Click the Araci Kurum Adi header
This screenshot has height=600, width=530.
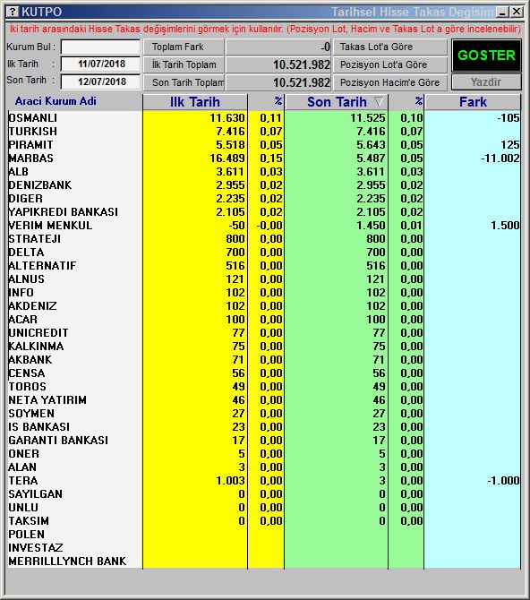[x=56, y=101]
